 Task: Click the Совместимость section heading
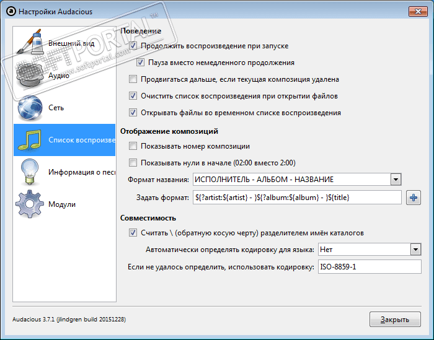point(148,218)
